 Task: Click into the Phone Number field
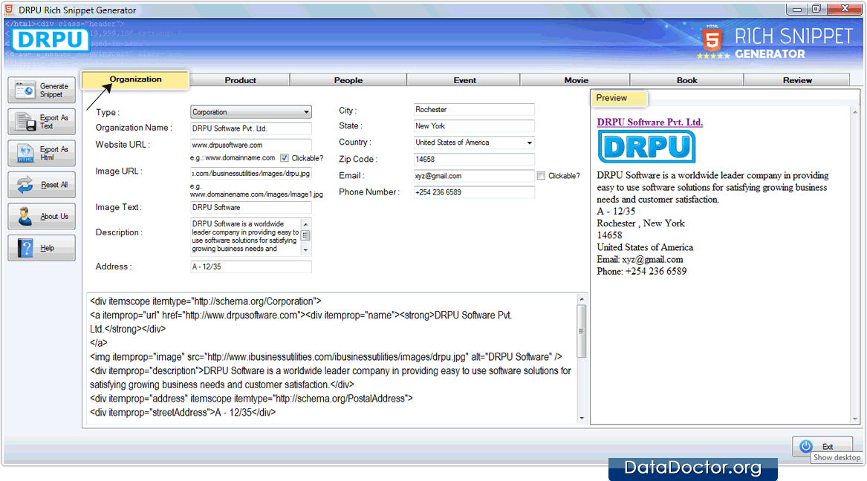tap(474, 192)
